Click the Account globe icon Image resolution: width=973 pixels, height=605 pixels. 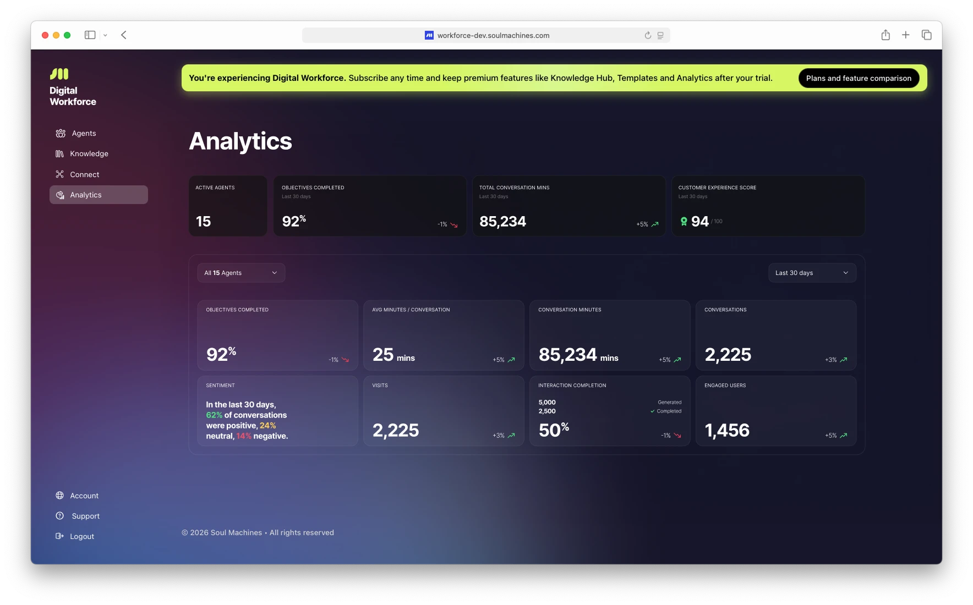(x=59, y=496)
